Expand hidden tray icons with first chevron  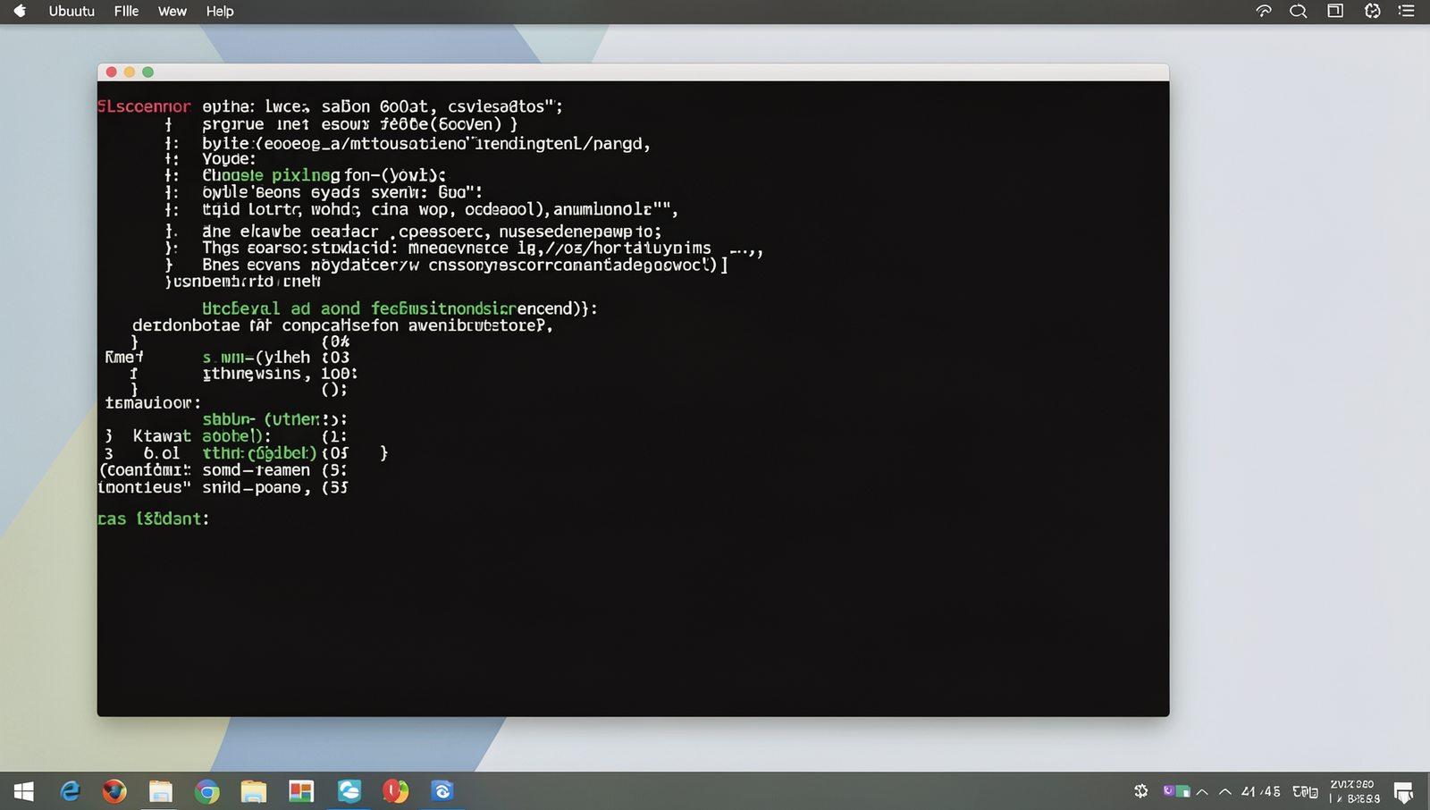point(1202,792)
